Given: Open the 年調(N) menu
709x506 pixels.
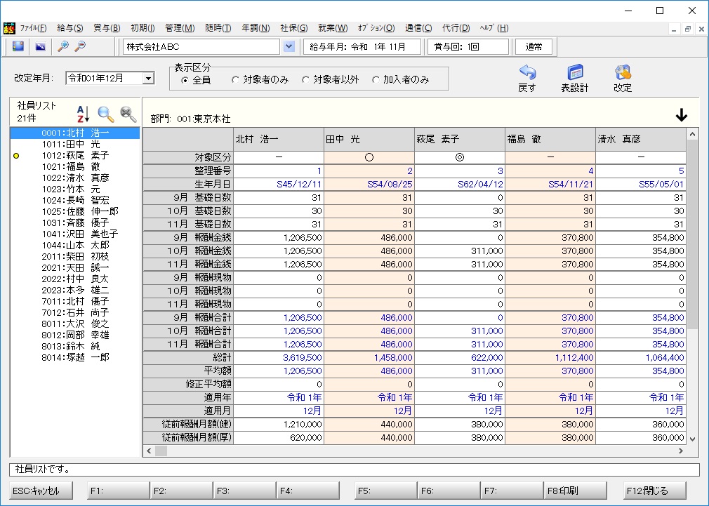Looking at the screenshot, I should (x=256, y=28).
